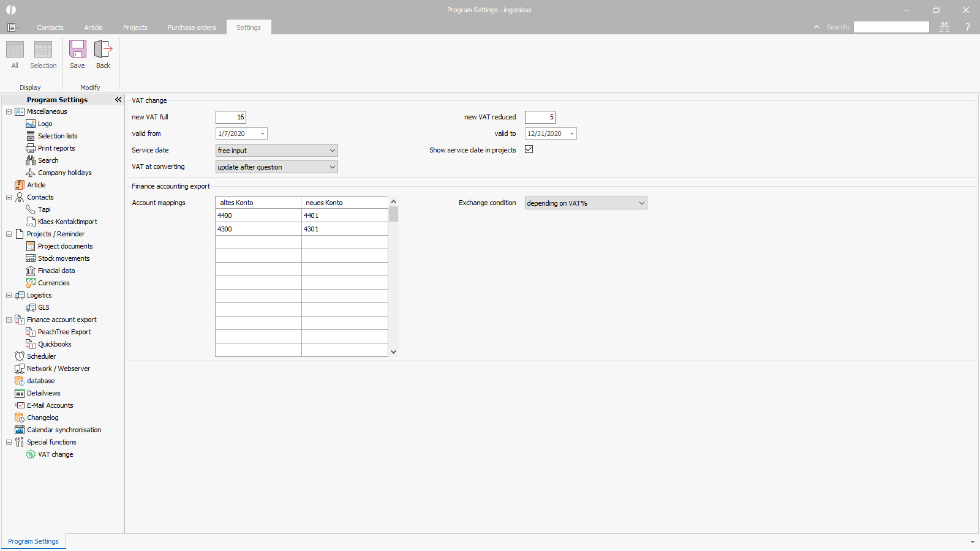
Task: Switch to the Contacts tab
Action: 50,28
